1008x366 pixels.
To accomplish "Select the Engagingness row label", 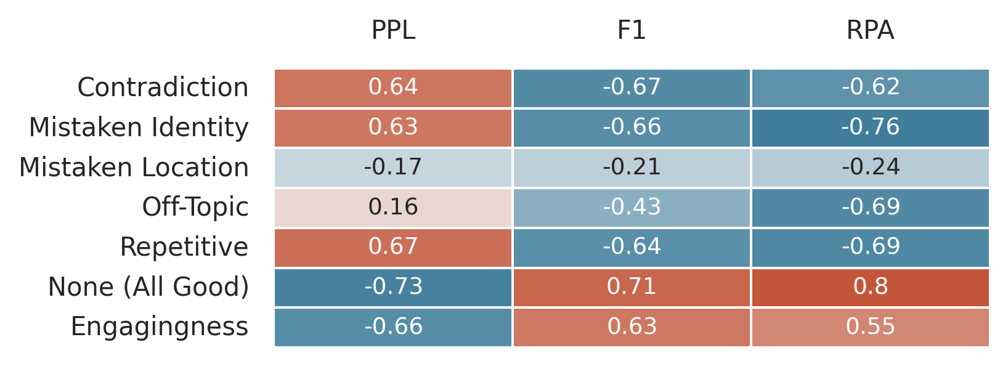I will [x=159, y=327].
